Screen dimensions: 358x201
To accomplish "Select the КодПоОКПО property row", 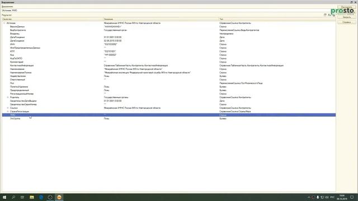I will pos(169,58).
